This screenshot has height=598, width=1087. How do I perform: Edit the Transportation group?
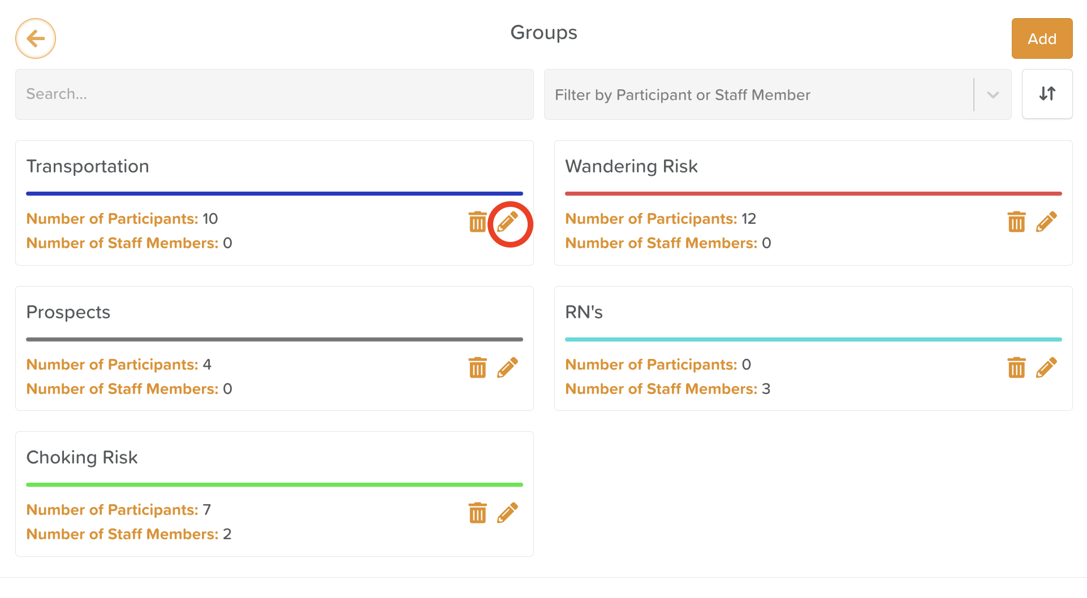pyautogui.click(x=508, y=222)
